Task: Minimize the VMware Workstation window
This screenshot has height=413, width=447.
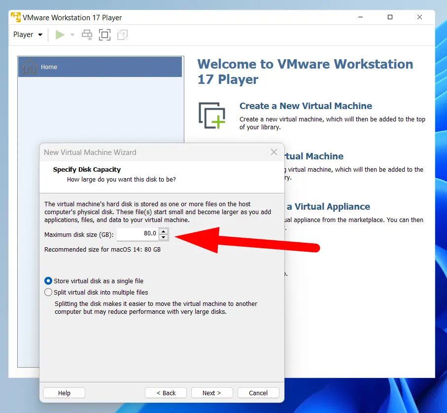Action: (x=361, y=17)
